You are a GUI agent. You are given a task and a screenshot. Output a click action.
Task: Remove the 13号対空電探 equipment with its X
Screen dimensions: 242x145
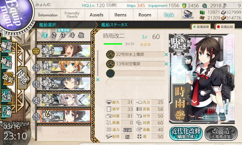[166, 64]
